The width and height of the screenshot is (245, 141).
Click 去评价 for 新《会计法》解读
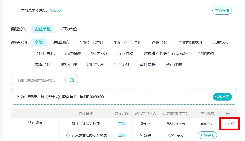229,124
